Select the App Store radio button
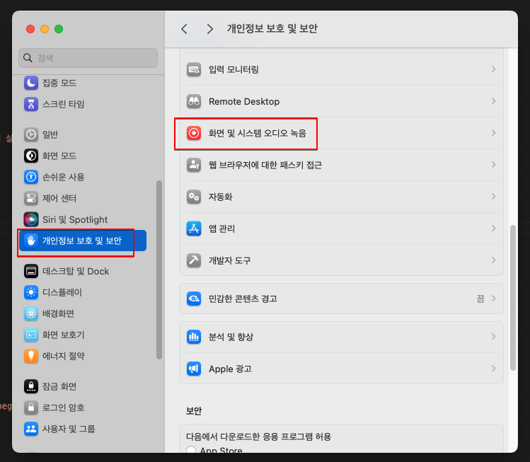The width and height of the screenshot is (530, 462). (191, 449)
